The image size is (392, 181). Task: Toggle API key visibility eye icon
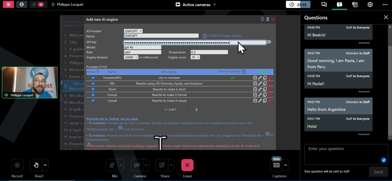tap(269, 42)
